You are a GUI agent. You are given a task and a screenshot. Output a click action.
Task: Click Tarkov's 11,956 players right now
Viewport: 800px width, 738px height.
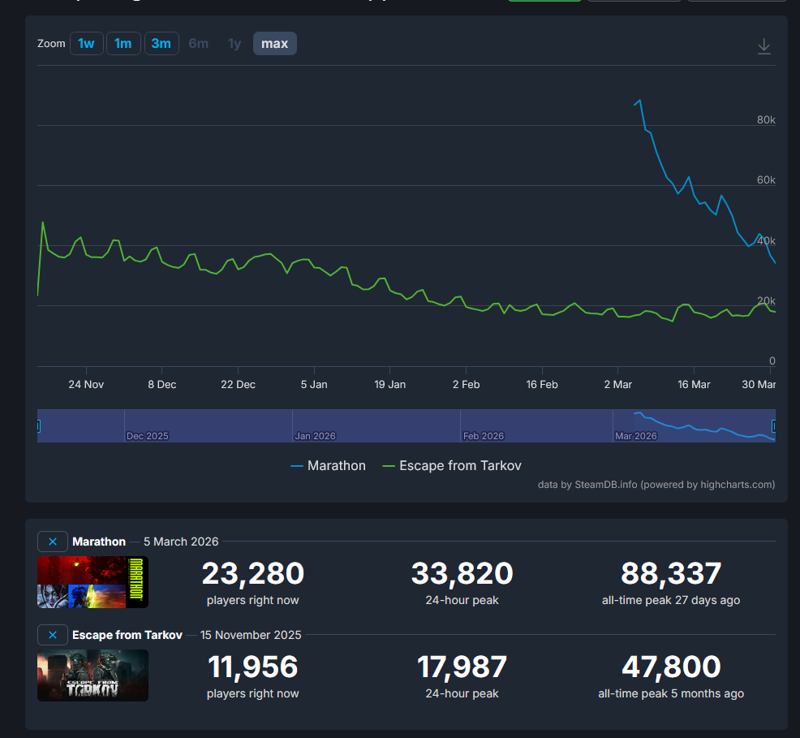(253, 667)
